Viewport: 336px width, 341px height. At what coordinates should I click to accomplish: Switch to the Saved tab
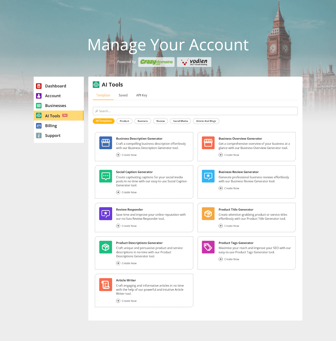[x=123, y=95]
